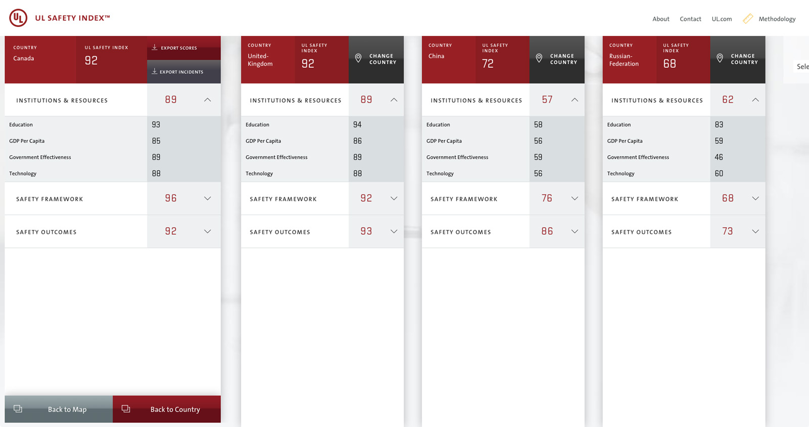The height and width of the screenshot is (427, 809).
Task: Click the UL logo icon
Action: (x=18, y=18)
